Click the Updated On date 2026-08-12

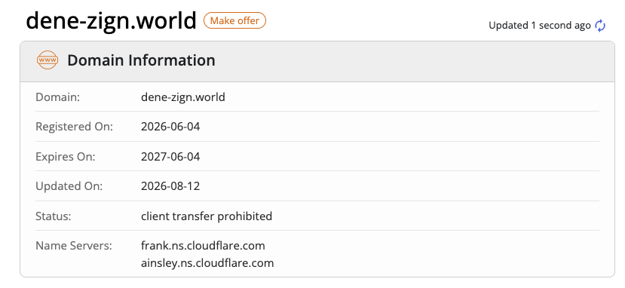click(170, 186)
